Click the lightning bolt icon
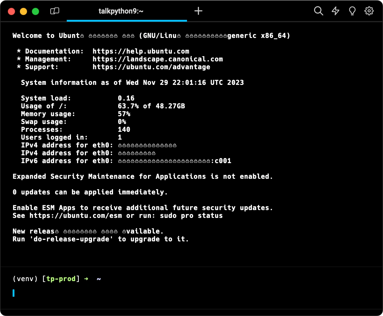This screenshot has width=383, height=316. [335, 11]
